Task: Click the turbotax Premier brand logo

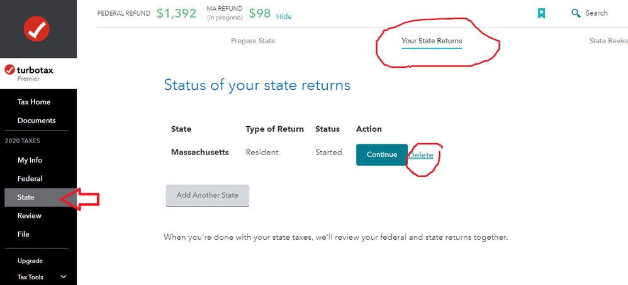Action: [30, 73]
